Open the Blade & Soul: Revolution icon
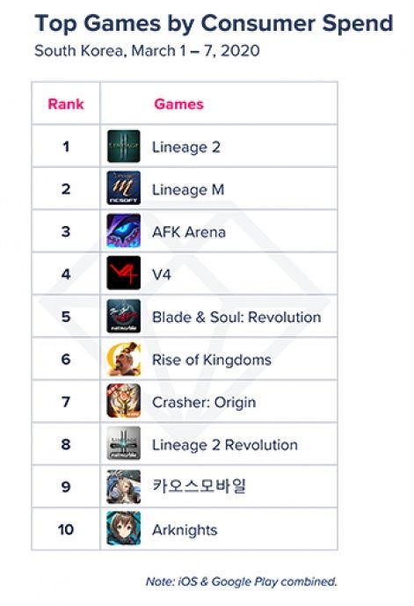The image size is (414, 606). click(x=124, y=316)
